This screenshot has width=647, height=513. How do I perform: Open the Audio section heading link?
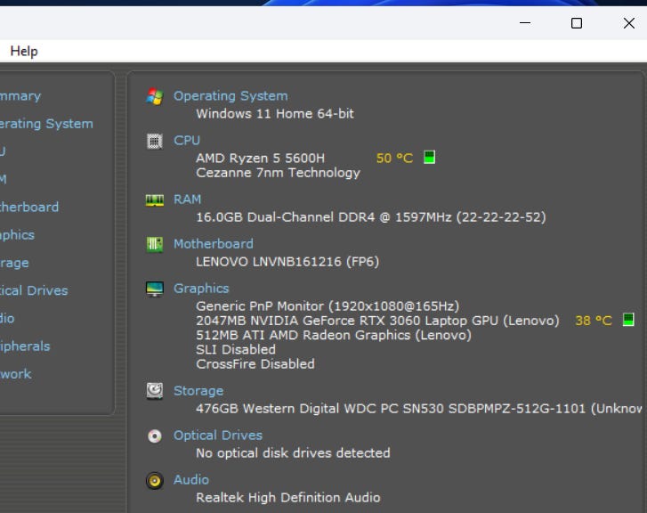pos(190,480)
